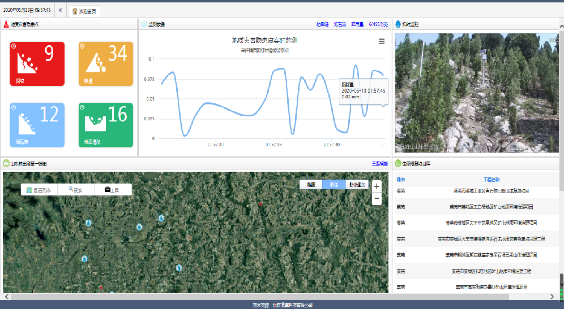Viewport: 564px width, 309px height.
Task: Switch basemap to 地图
Action: point(311,185)
